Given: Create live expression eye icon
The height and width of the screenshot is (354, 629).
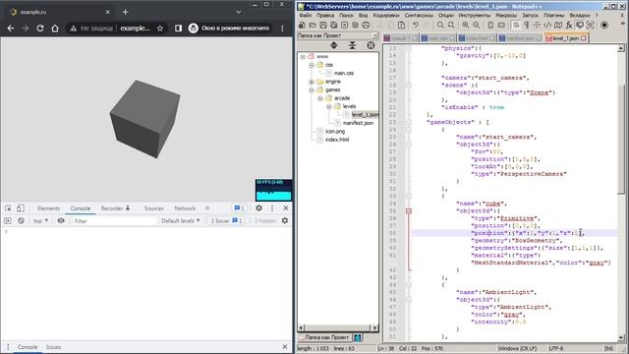Looking at the screenshot, I should pyautogui.click(x=61, y=220).
